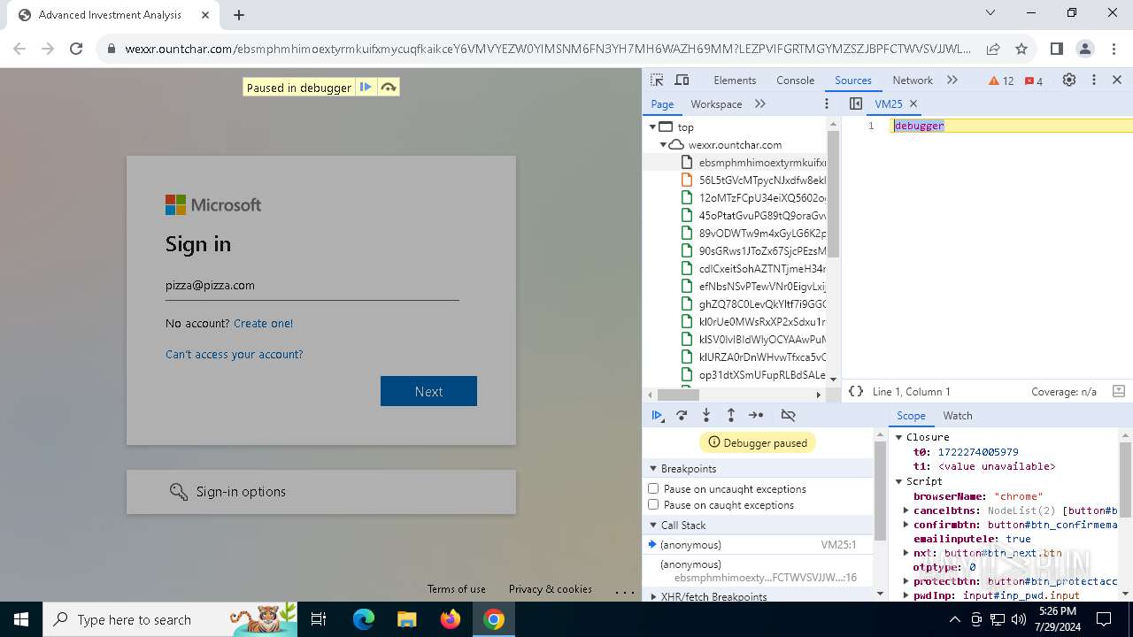
Task: Pretty print the source with braces icon
Action: click(x=855, y=391)
